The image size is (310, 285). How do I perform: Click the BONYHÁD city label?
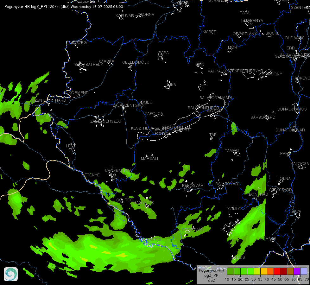click(258, 194)
